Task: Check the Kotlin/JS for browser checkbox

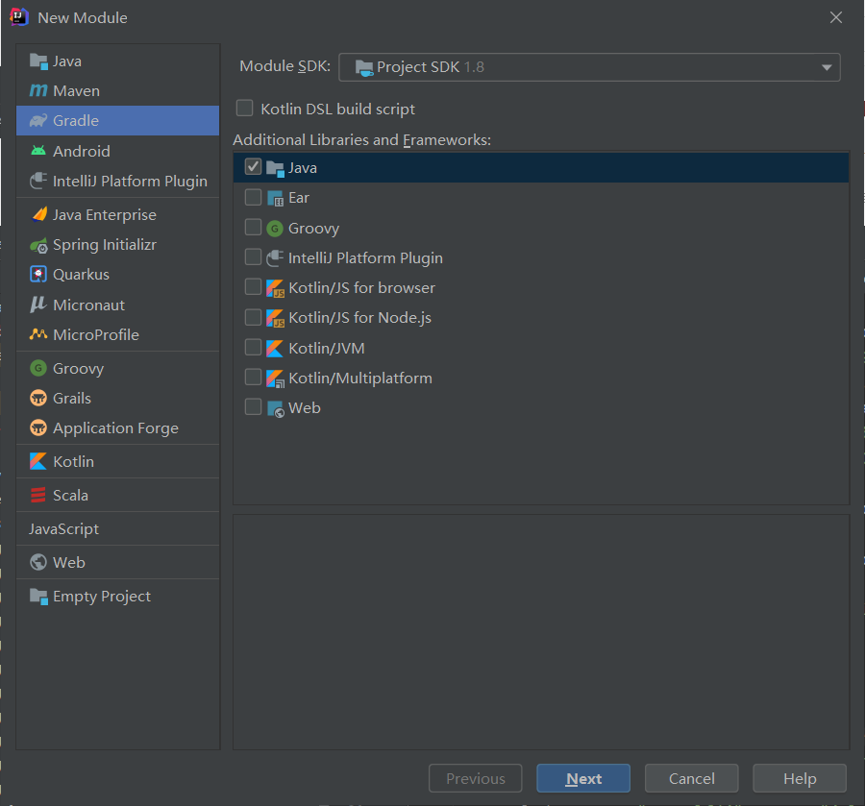Action: [253, 286]
